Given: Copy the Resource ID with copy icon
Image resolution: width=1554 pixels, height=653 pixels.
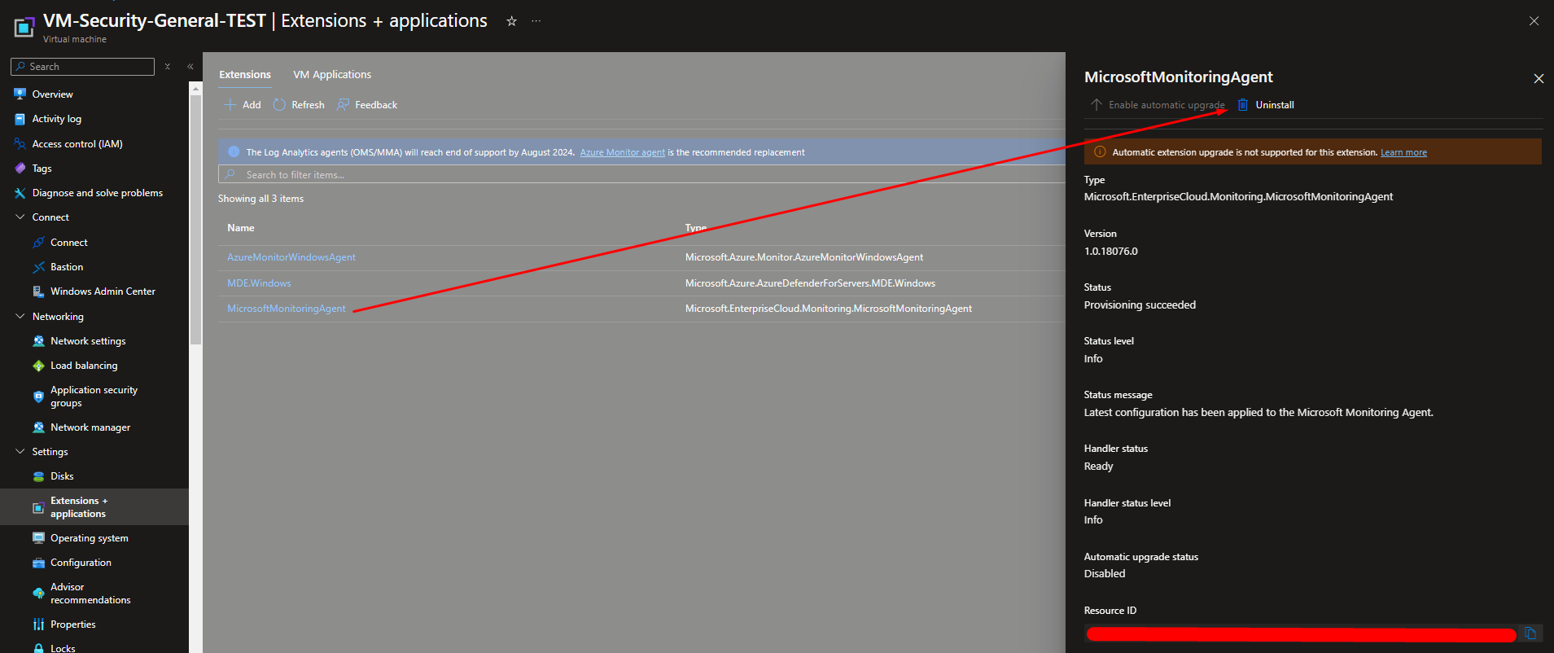Looking at the screenshot, I should [x=1530, y=633].
